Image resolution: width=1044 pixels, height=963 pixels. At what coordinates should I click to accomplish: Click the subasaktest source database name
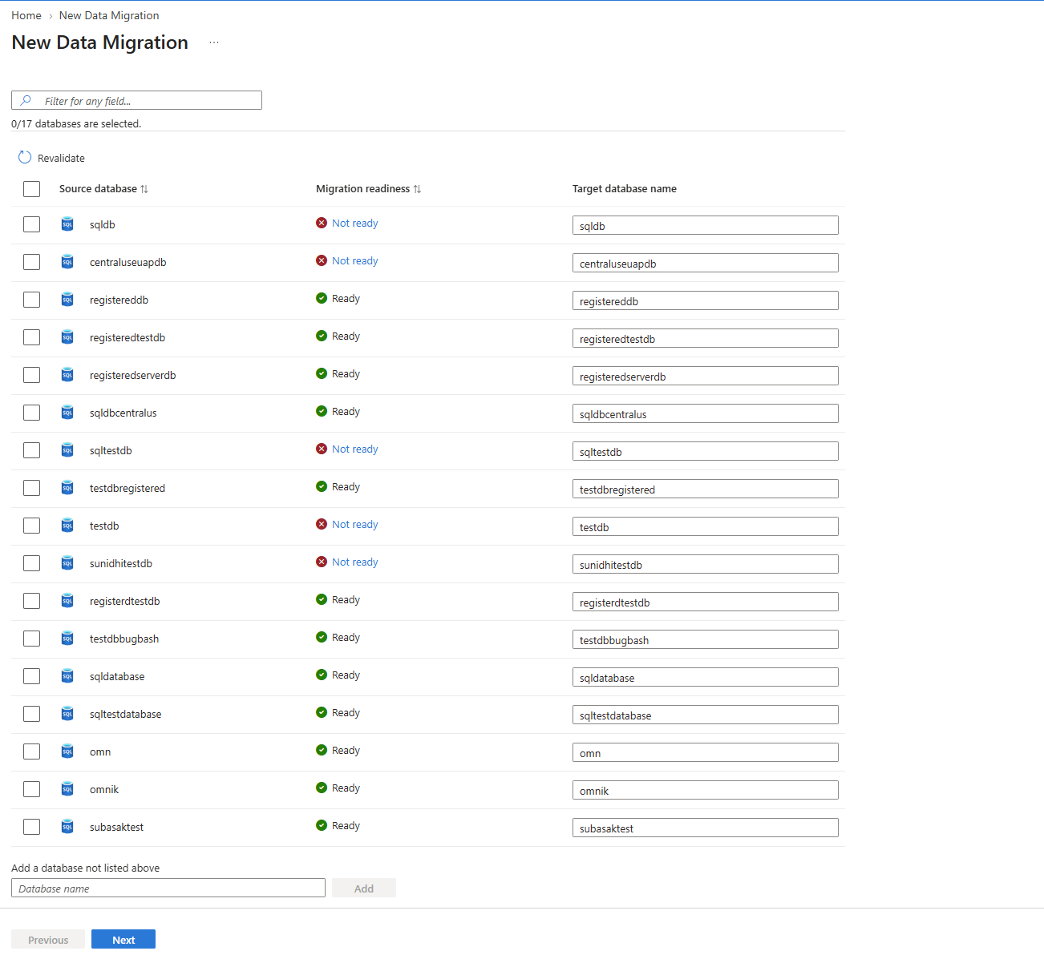click(117, 827)
